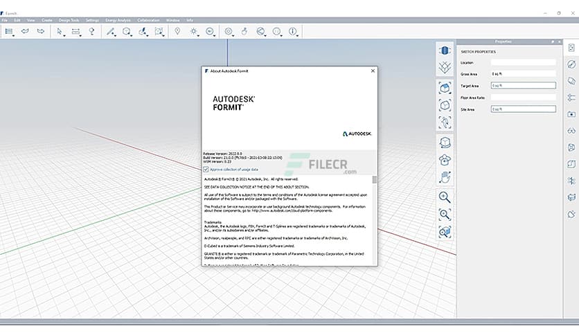Open the Levels palette icon
Screen dimensions: 579x335
(571, 164)
